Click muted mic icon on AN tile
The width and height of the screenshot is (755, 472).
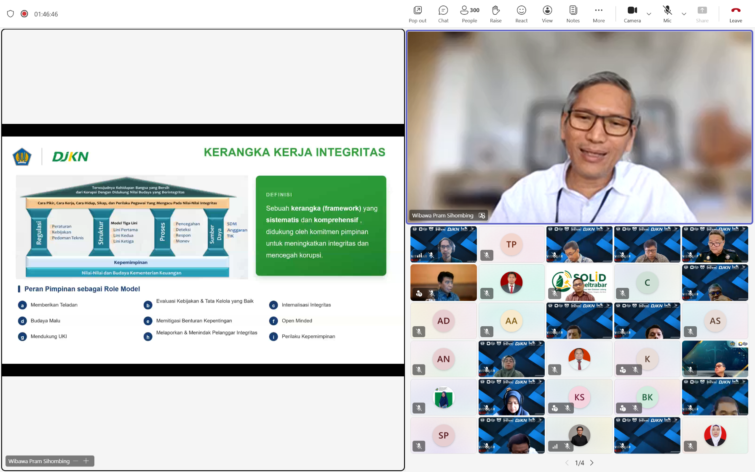tap(419, 370)
